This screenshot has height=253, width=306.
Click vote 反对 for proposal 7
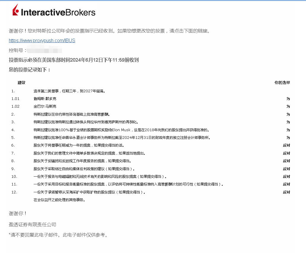pos(287,153)
